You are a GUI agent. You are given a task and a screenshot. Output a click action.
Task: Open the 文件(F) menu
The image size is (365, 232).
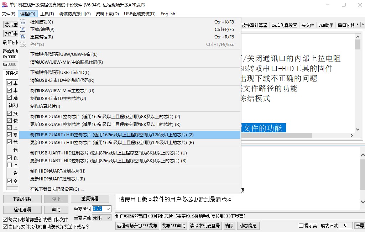pyautogui.click(x=9, y=14)
